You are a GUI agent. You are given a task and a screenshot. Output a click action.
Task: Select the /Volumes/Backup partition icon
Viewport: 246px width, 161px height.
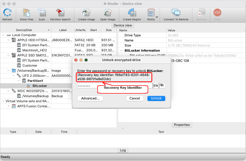coord(19,96)
